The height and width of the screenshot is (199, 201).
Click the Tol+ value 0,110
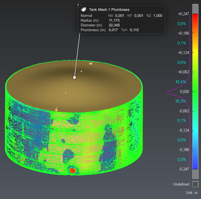[x=134, y=30]
